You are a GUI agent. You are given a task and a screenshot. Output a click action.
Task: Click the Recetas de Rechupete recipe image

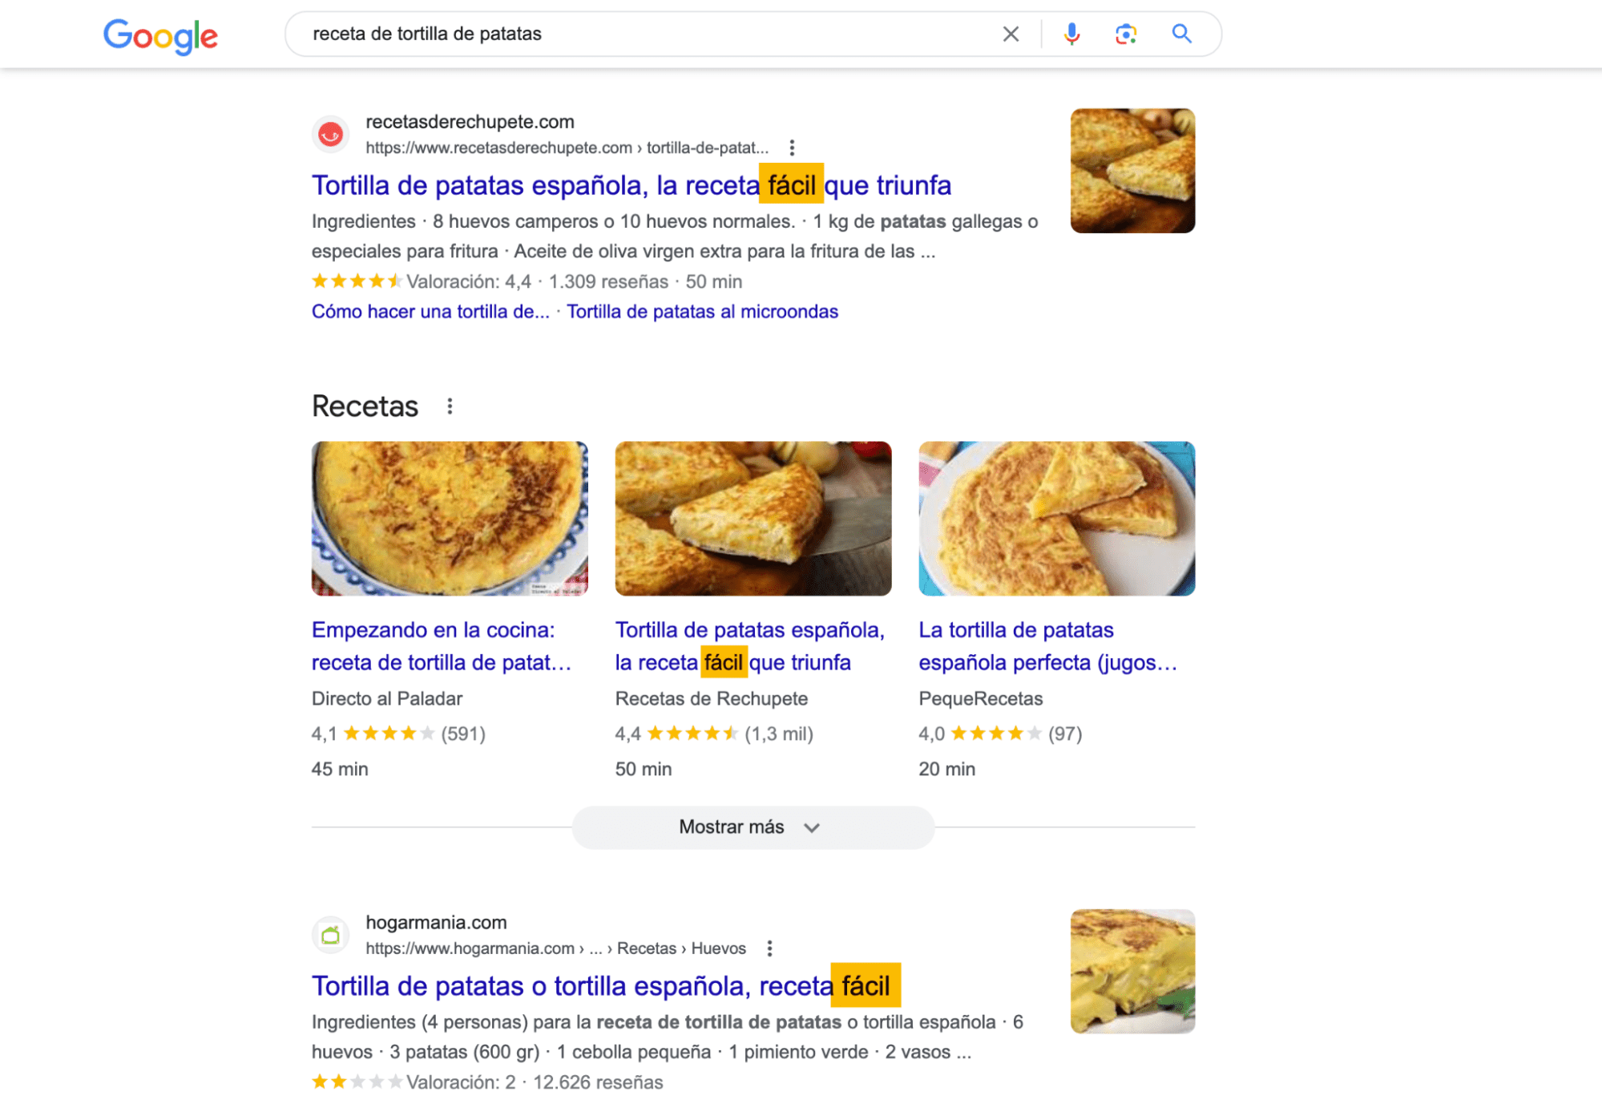753,519
